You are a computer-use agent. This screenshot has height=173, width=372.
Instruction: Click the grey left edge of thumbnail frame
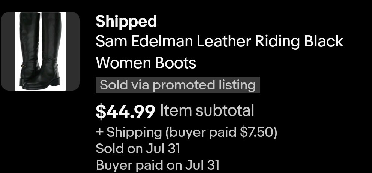coord(8,51)
